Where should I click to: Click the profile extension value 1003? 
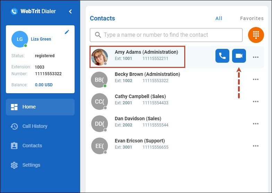pos(40,67)
